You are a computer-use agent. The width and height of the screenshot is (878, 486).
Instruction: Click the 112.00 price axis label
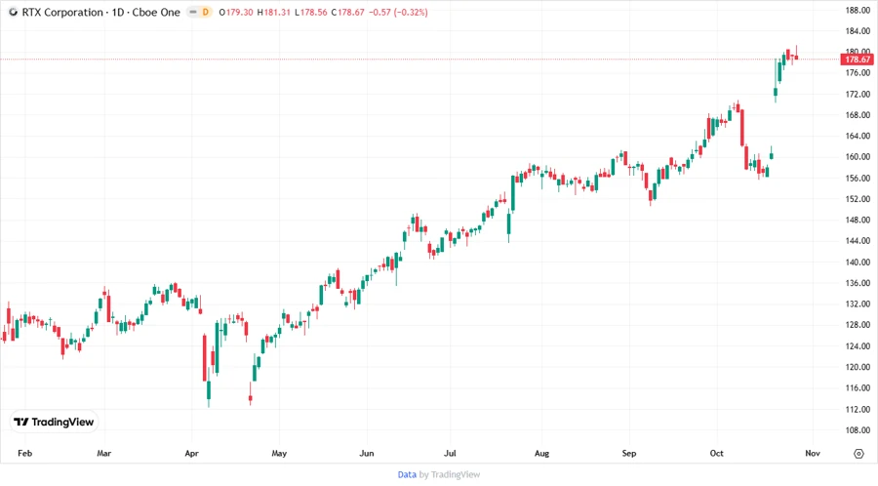coord(858,409)
